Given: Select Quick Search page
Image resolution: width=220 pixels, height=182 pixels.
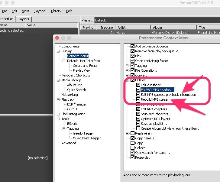Looking at the screenshot, I should click(x=76, y=90).
